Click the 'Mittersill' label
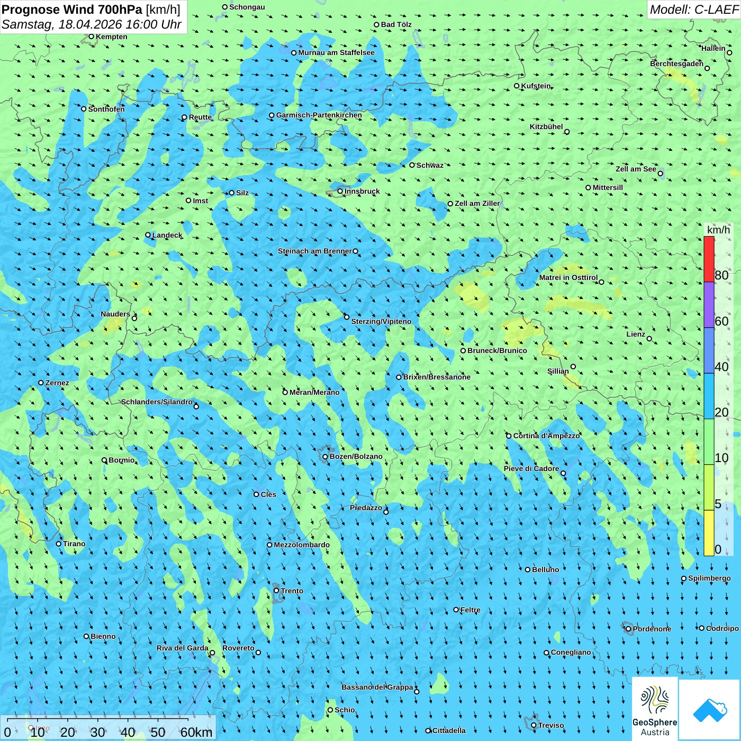Screen dimensions: 741x741 [608, 187]
